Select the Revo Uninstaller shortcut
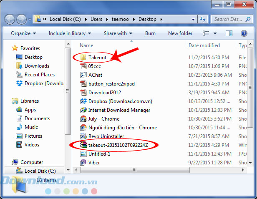Screen dimensions: 257x199 point(106,136)
